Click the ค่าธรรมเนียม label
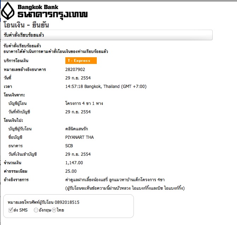The width and height of the screenshot is (237, 225). pos(16,171)
